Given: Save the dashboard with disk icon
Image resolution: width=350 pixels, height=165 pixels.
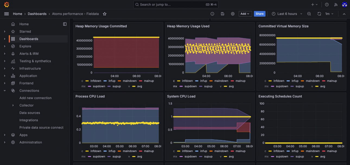Looking at the screenshot, I should coord(222,14).
